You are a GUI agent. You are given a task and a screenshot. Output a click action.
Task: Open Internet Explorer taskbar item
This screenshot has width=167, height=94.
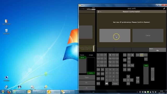tap(19, 92)
